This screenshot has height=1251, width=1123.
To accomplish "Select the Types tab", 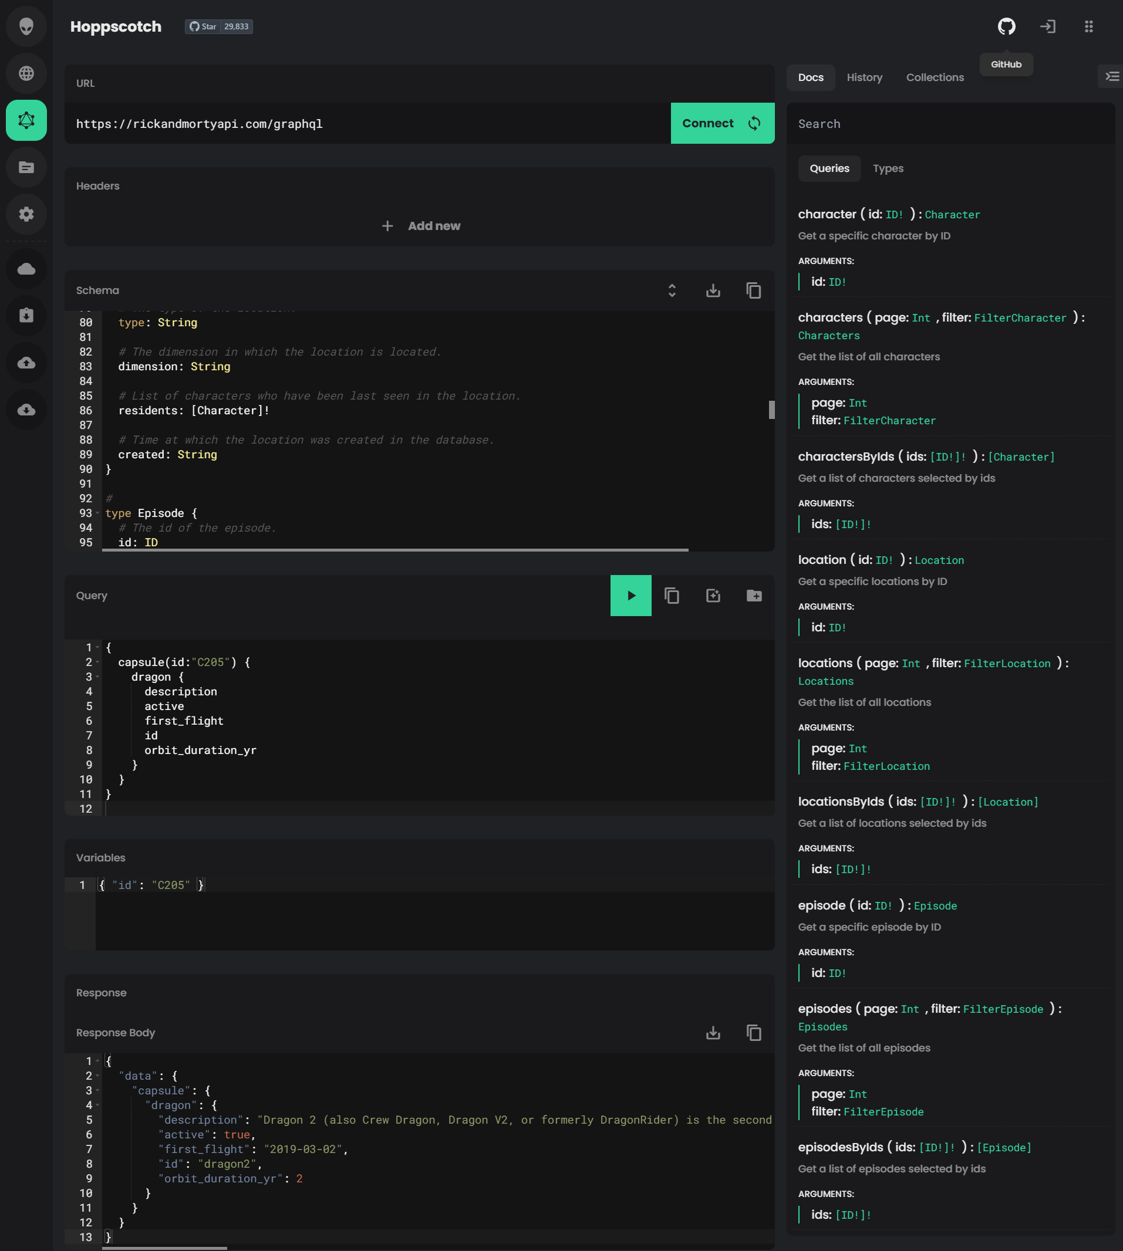I will [x=888, y=168].
